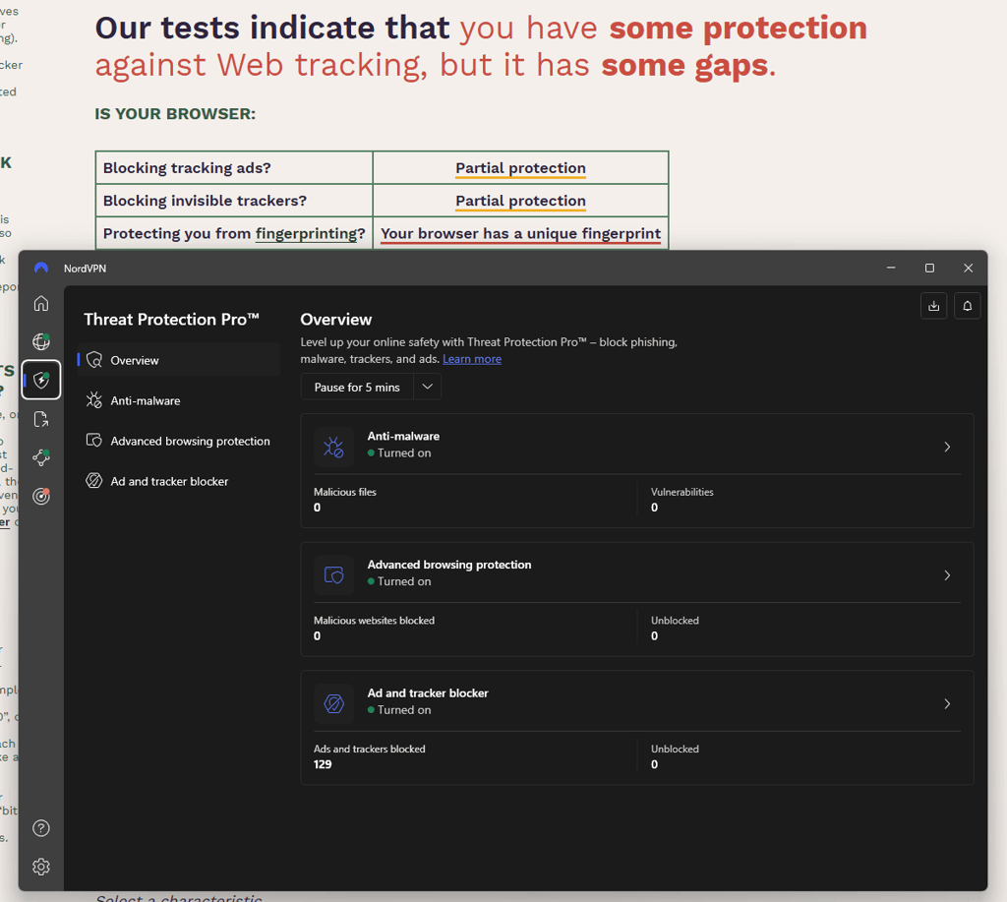Open Partial protection link for tracking ads
The width and height of the screenshot is (1007, 902).
521,168
